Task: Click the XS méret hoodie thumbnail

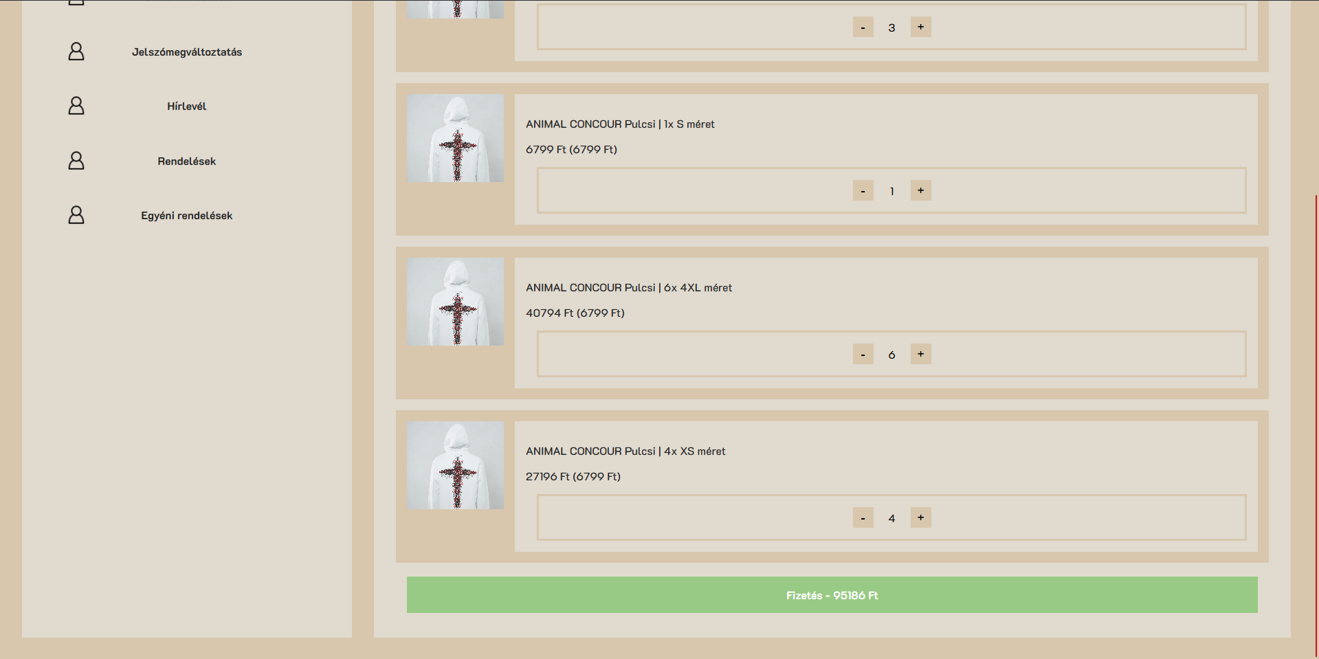Action: point(455,465)
